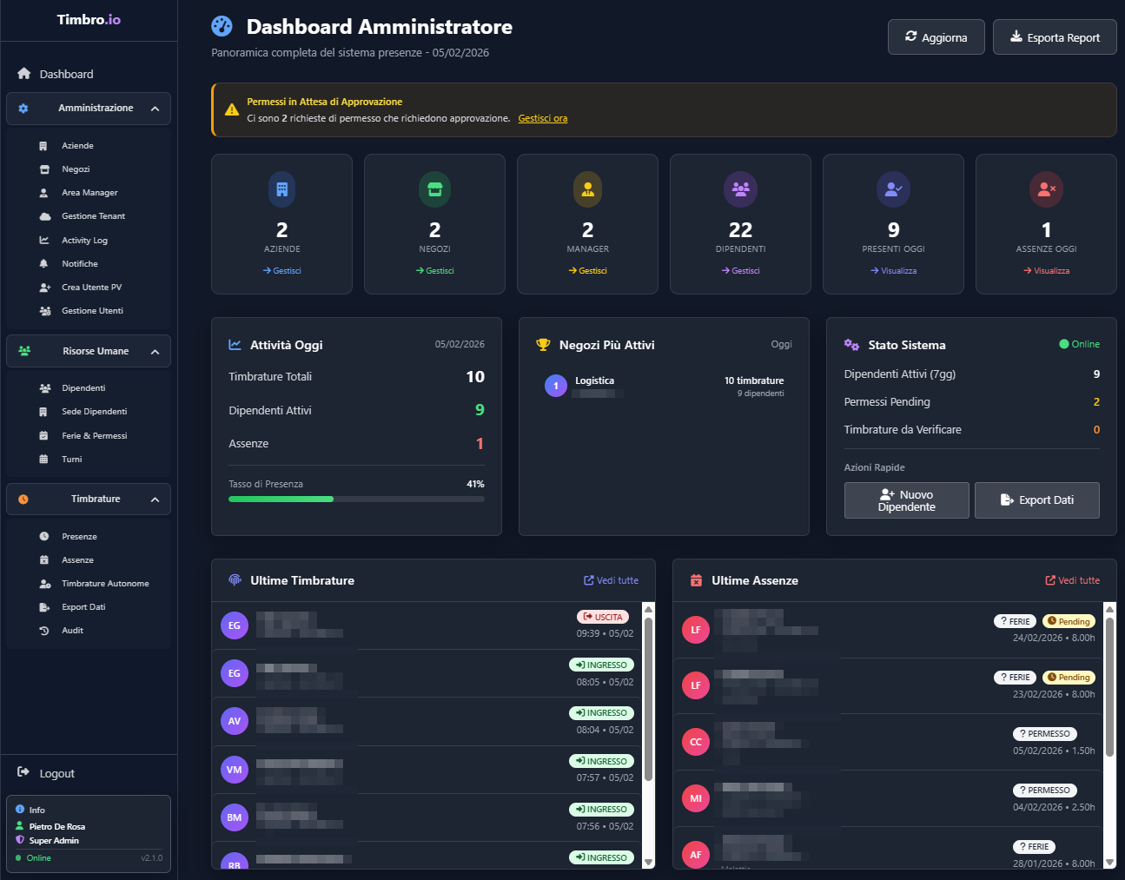
Task: Click the yellow warning triangle icon
Action: coord(232,110)
